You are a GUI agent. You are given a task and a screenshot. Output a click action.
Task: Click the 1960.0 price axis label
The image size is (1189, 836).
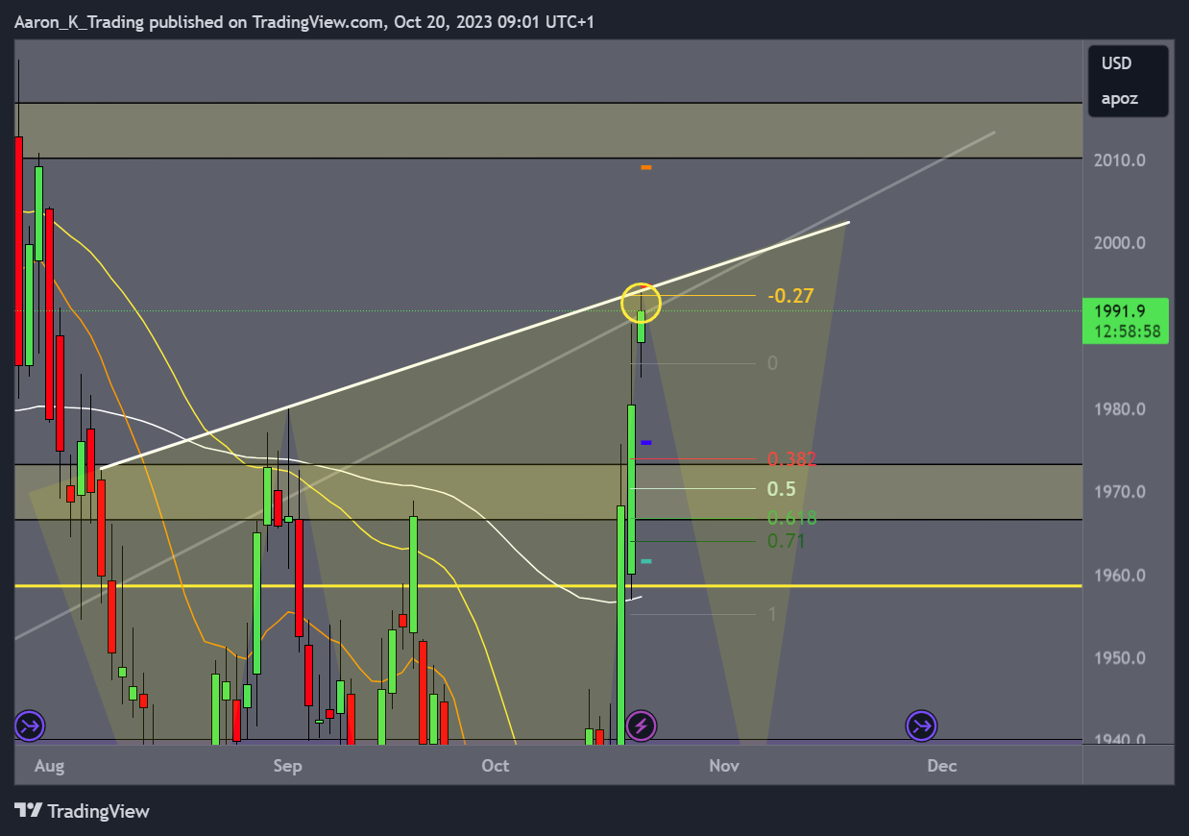[x=1119, y=576]
